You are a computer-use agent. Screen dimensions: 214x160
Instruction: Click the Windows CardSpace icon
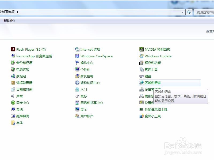click(77, 56)
